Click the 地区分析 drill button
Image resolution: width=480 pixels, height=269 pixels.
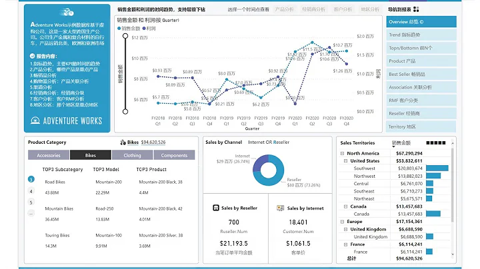(370, 9)
